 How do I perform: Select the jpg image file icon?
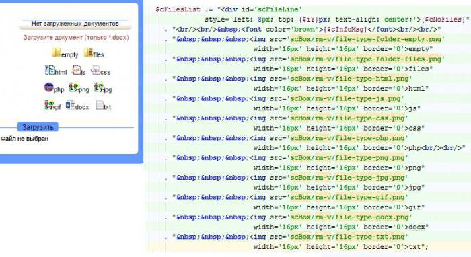(99, 87)
